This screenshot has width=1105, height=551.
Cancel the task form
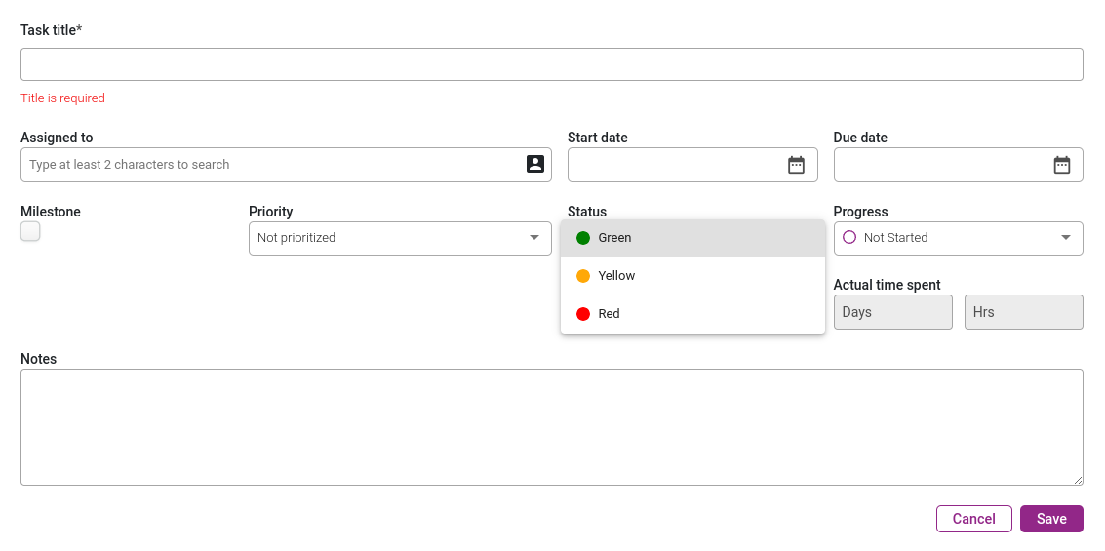pos(974,519)
